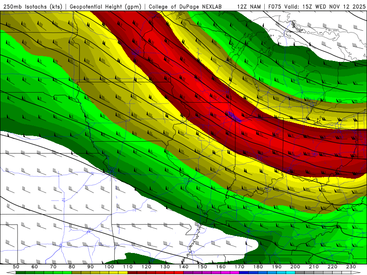The width and height of the screenshot is (367, 275).
Task: Click the "College of DuPage NEXLAB" label
Action: coord(185,7)
